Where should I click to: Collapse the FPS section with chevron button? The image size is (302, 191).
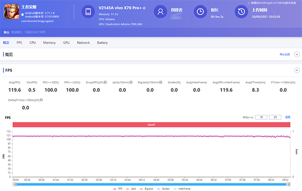point(297,70)
